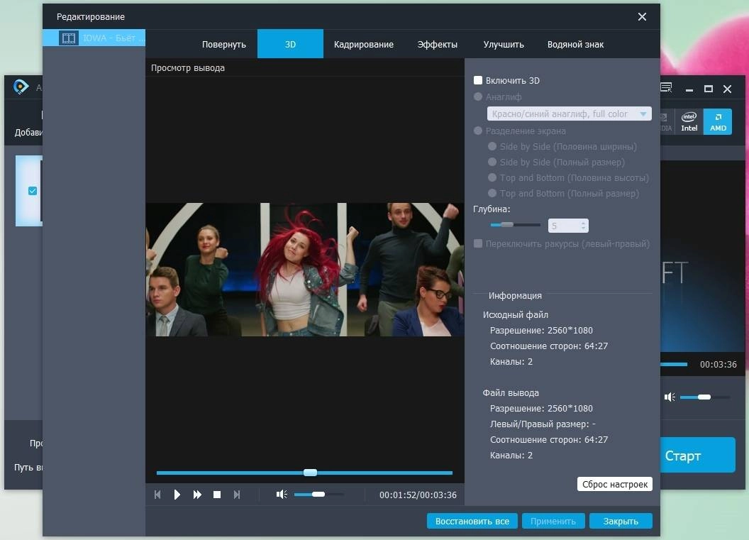Click the depth value spinner arrows
The height and width of the screenshot is (540, 749).
[583, 225]
